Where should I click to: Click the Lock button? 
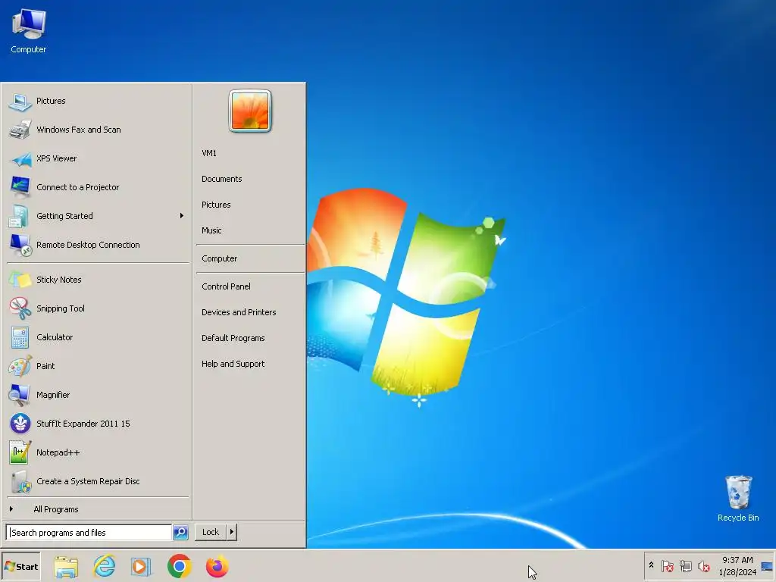(x=211, y=532)
